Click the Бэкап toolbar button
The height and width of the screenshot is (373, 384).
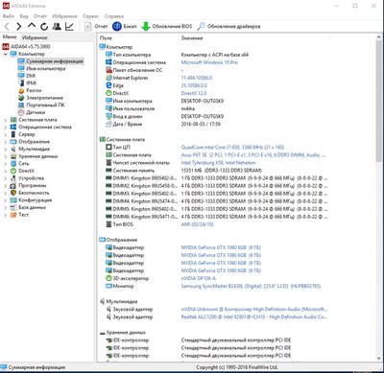(125, 26)
